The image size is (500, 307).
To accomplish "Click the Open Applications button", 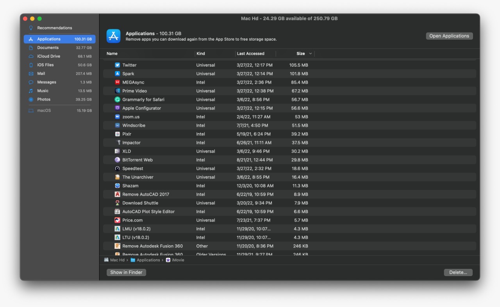I will (449, 36).
